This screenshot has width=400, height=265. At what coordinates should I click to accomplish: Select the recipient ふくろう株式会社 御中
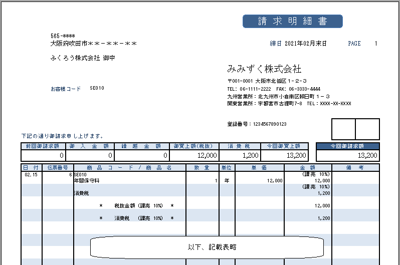(x=83, y=58)
